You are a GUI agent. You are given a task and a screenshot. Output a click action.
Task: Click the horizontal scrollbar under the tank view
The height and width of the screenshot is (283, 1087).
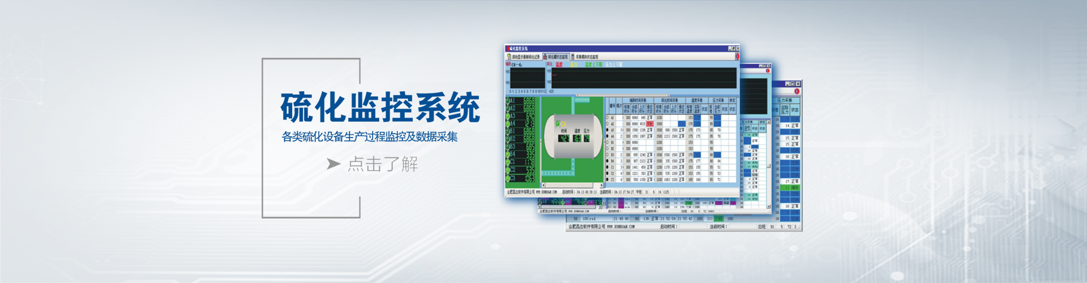point(572,185)
